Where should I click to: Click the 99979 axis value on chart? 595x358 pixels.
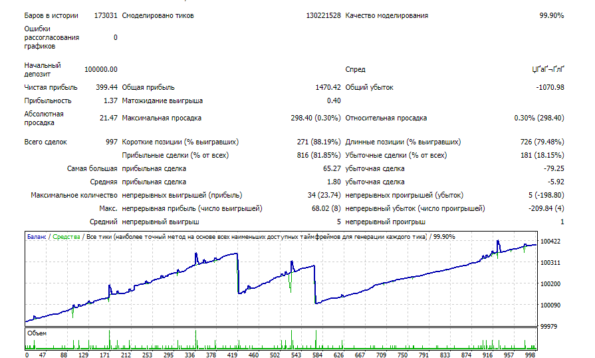pyautogui.click(x=548, y=327)
